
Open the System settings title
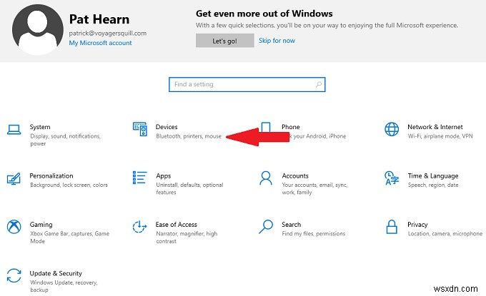(x=40, y=127)
